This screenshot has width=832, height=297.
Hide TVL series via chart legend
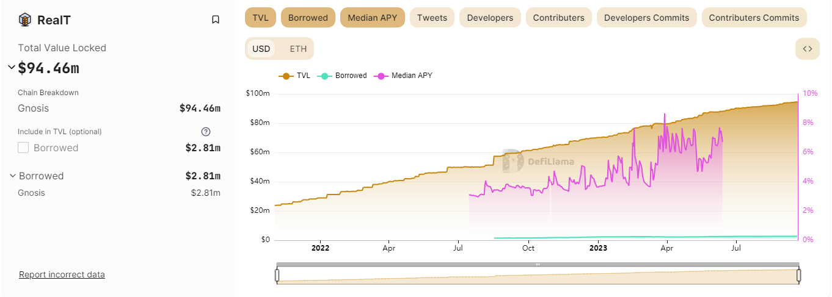[x=294, y=76]
